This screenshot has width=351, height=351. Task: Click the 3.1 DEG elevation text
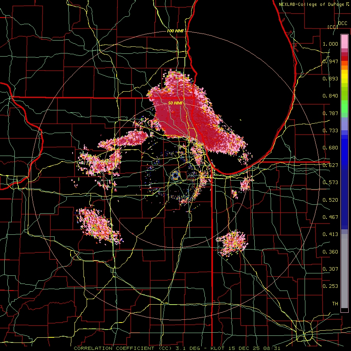(188, 348)
